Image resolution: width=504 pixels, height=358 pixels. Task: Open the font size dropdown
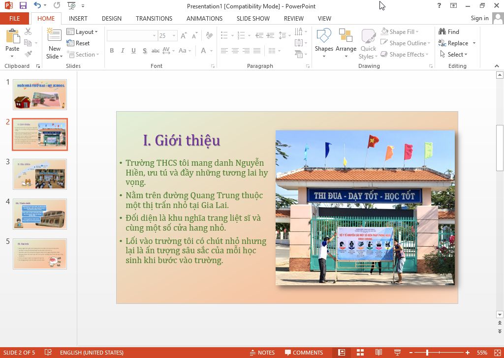pos(174,36)
